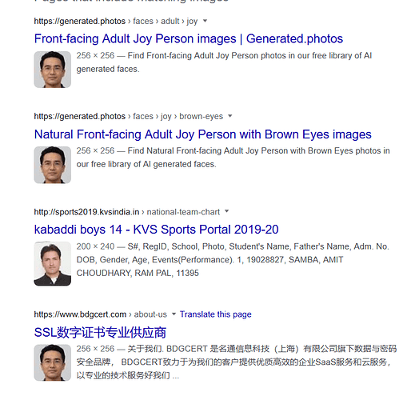Screen dimensions: 419x400
Task: Click thumbnail of Front-facing Adult Joy Person result
Action: click(53, 70)
